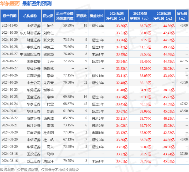Click 方正证券 institution cell
The height and width of the screenshot is (172, 189).
(x=34, y=161)
